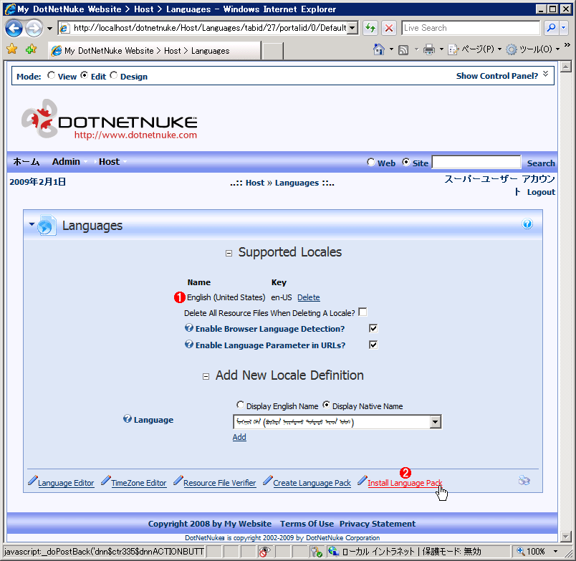The image size is (576, 561).
Task: Open the Languages module action menu arrow
Action: click(x=32, y=224)
